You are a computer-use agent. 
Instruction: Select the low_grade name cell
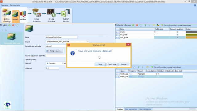point(137,35)
